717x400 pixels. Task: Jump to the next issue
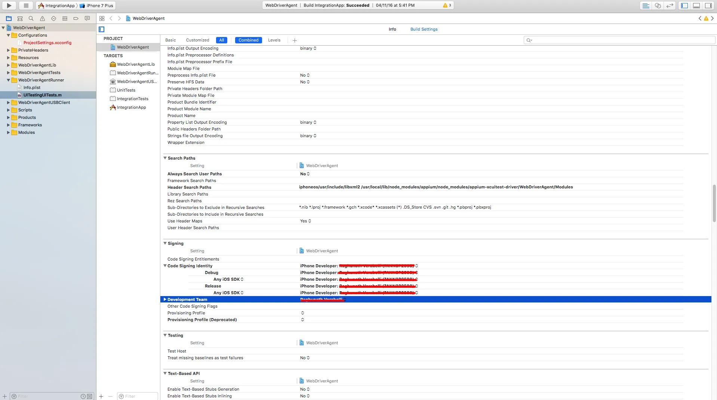coord(712,18)
